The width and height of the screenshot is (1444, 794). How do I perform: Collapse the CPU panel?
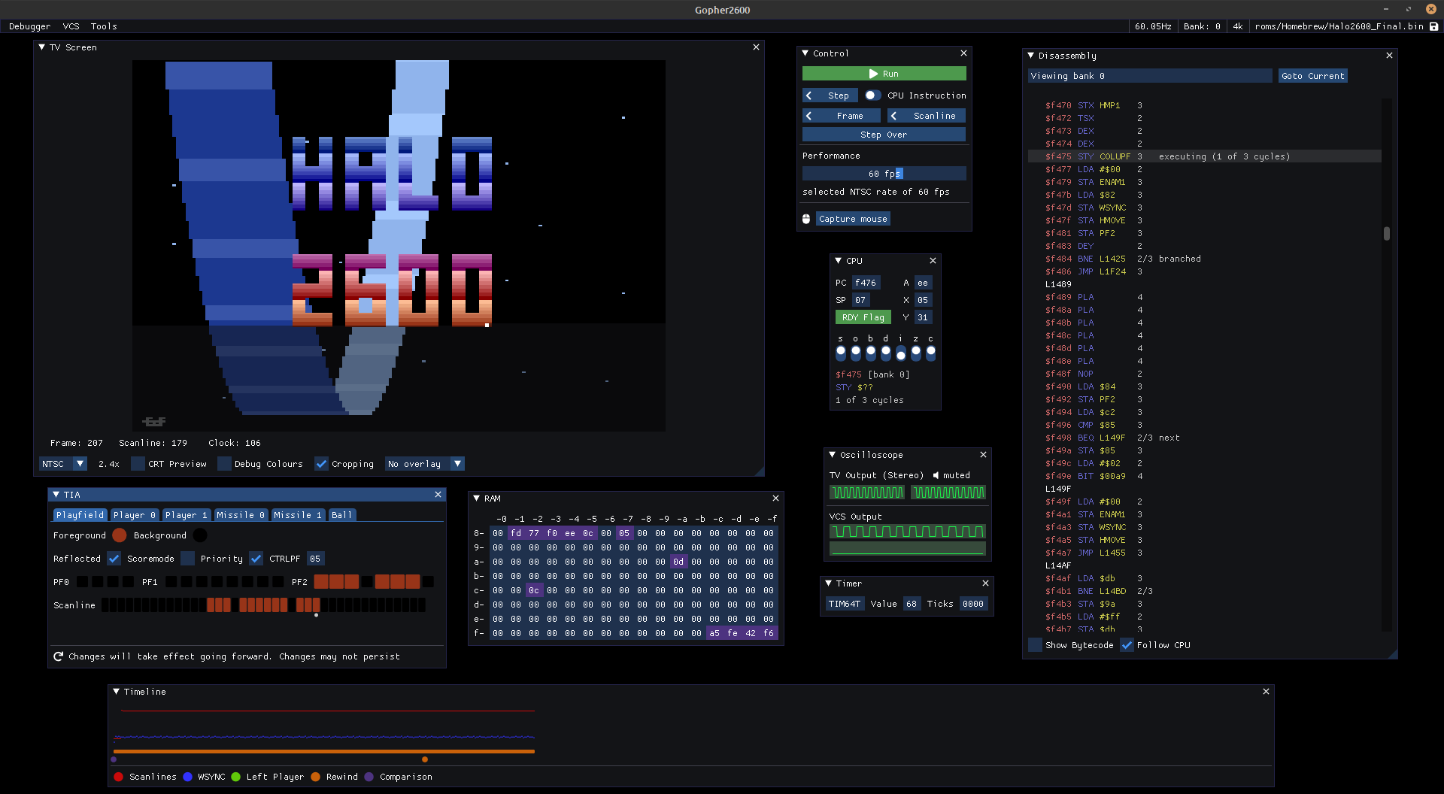coord(839,261)
